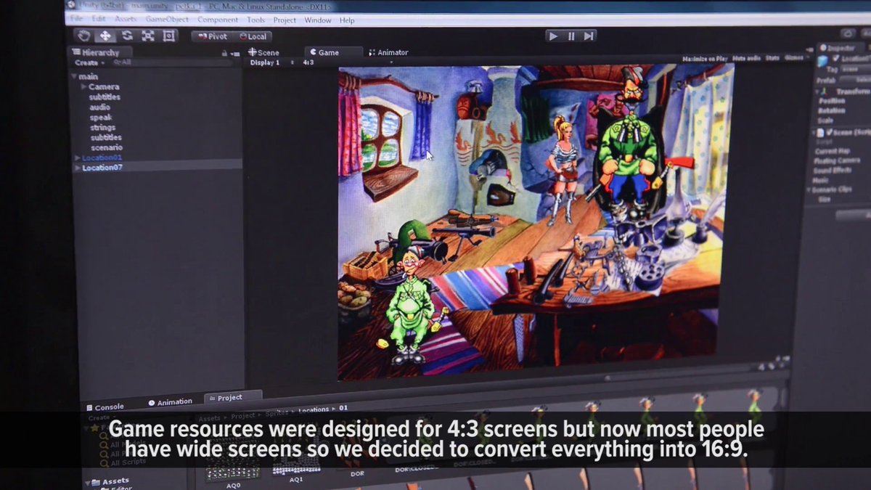Toggle the Pivot handle position button
The image size is (871, 490).
point(212,36)
